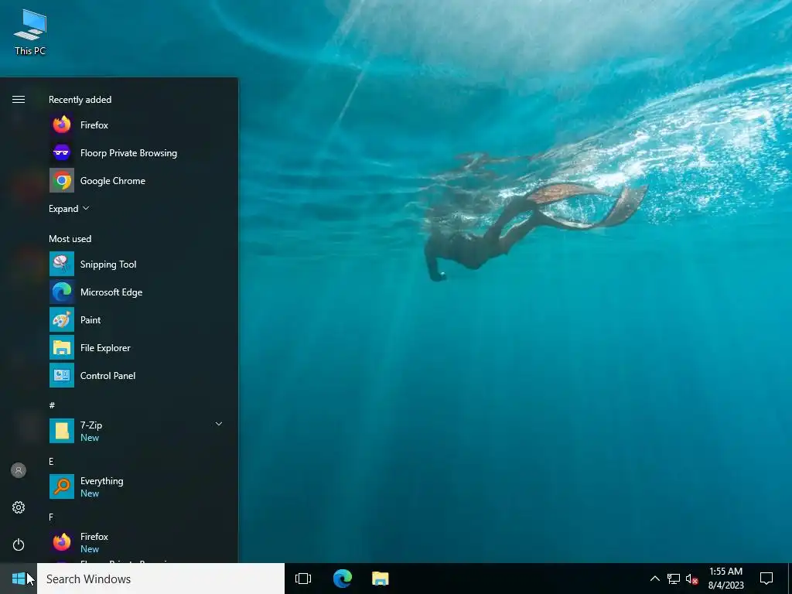Open user account menu icon
Viewport: 792px width, 594px height.
tap(19, 470)
